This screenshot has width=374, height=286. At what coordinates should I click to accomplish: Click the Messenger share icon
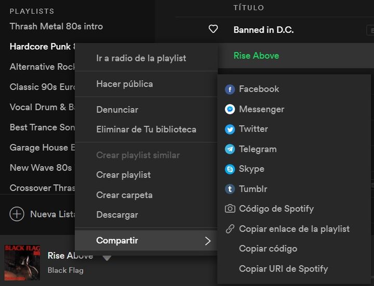(230, 110)
